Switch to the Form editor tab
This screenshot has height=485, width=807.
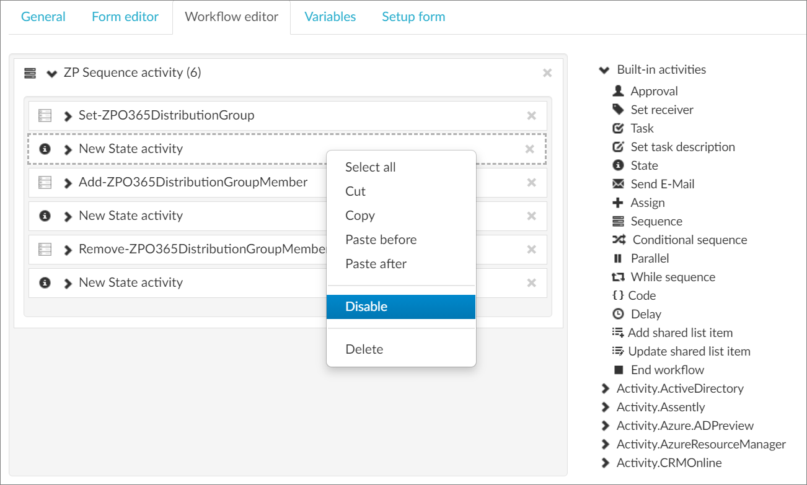pyautogui.click(x=125, y=17)
